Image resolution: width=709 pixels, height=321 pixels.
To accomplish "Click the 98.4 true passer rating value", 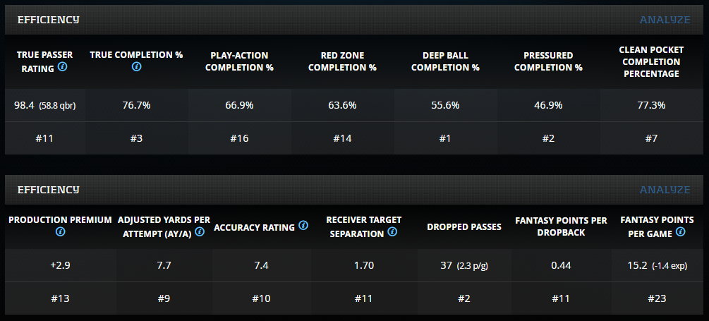I will (24, 105).
